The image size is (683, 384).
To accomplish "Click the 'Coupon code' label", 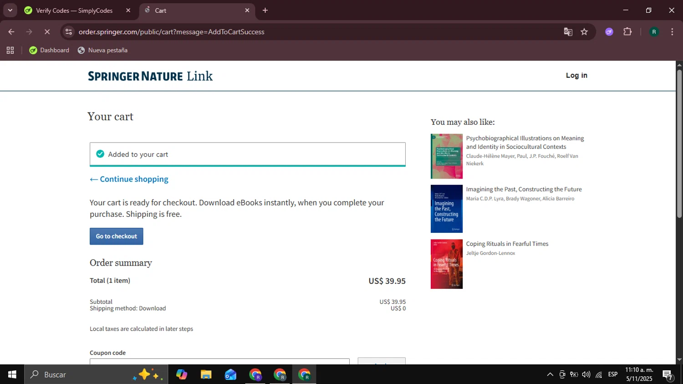I will click(x=107, y=353).
